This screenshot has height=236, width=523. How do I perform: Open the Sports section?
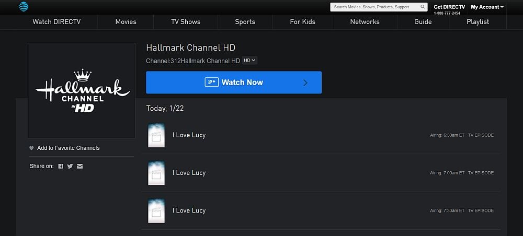245,22
